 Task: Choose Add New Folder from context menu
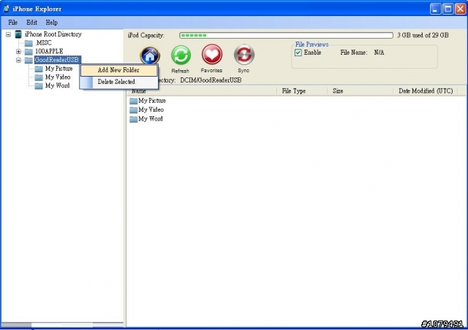click(x=118, y=70)
